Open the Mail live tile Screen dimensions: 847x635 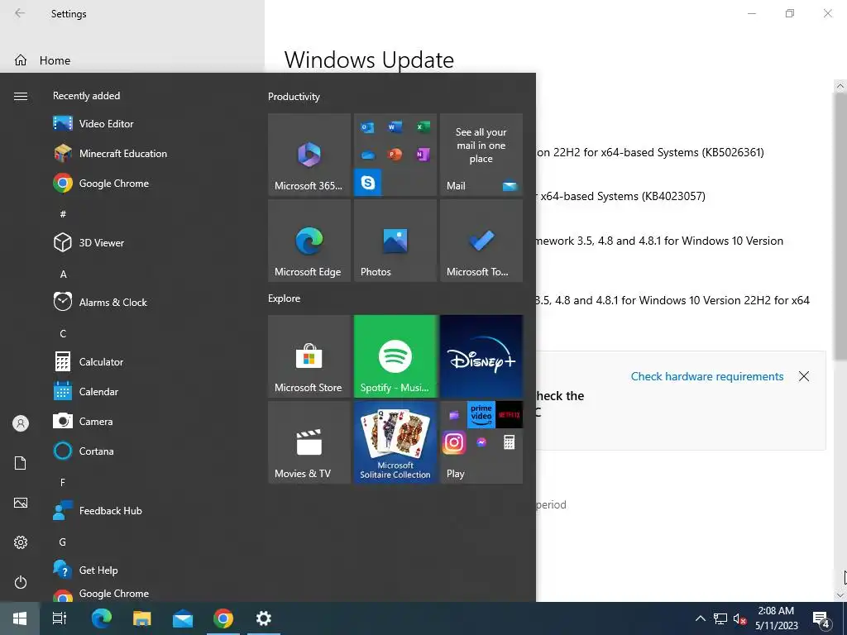(x=481, y=155)
